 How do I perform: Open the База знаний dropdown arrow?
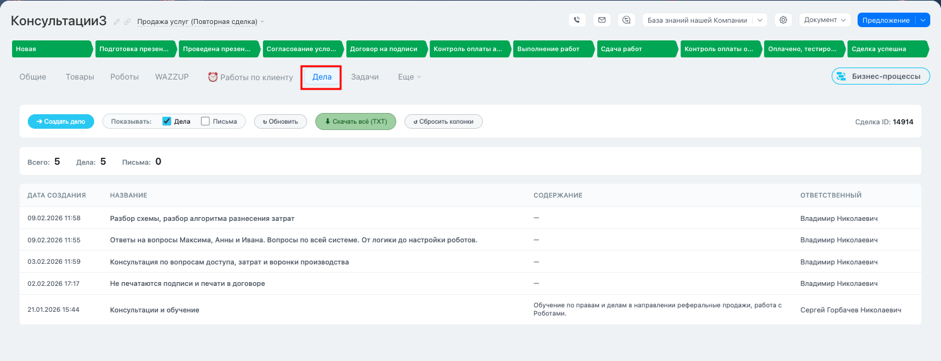tap(760, 20)
